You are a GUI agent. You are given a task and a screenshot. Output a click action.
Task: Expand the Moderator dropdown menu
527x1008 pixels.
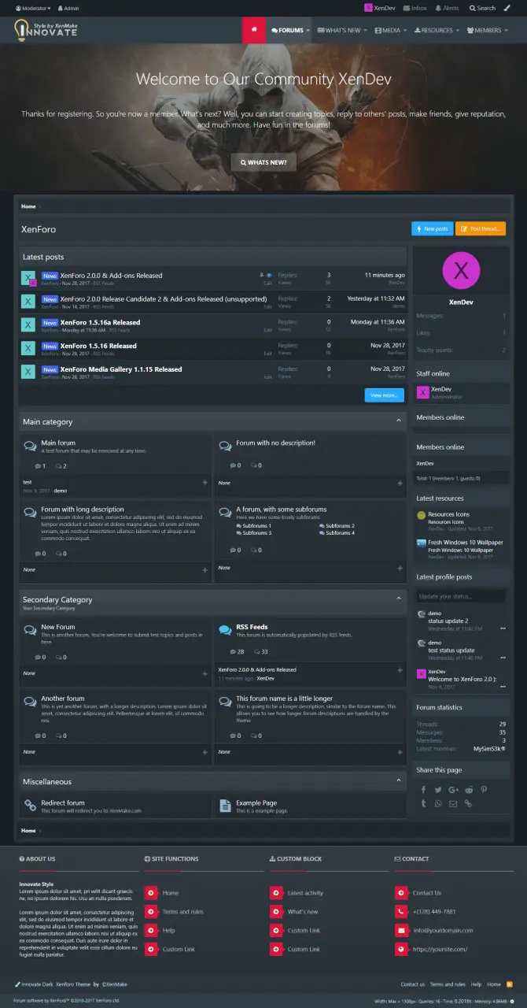pos(33,8)
